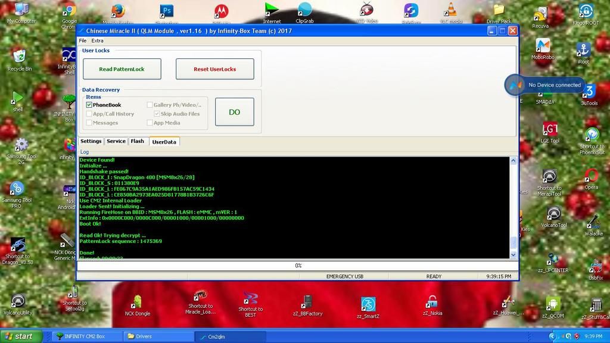Image resolution: width=610 pixels, height=343 pixels.
Task: Open the zZ_Nokia desktop shortcut
Action: [x=432, y=303]
